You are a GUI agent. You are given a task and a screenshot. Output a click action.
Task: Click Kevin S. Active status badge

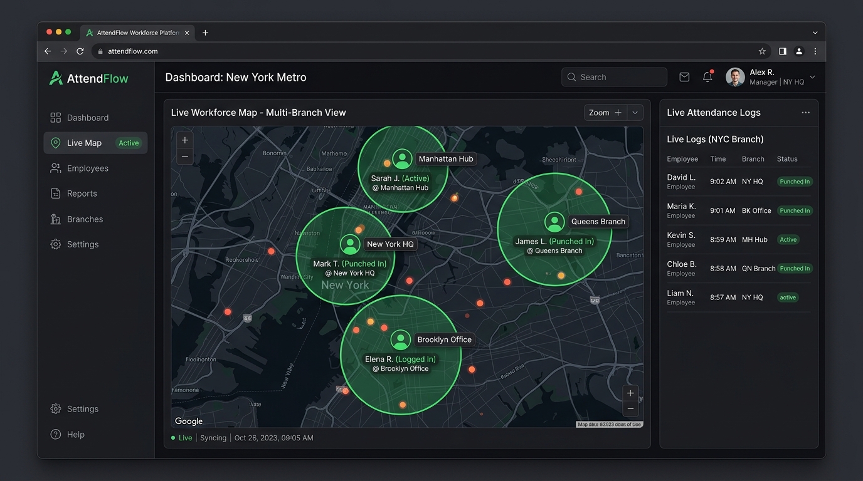coord(788,240)
